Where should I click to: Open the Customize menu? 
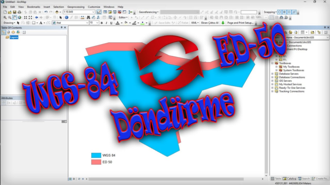click(94, 7)
